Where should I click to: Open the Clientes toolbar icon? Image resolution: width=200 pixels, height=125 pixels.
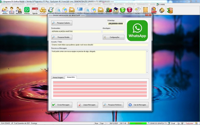tap(5, 10)
